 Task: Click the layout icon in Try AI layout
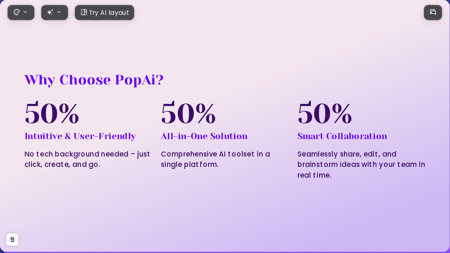pos(84,12)
